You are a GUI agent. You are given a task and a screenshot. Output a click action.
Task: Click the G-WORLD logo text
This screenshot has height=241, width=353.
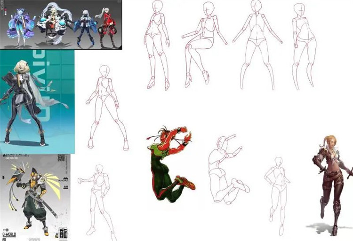pyautogui.click(x=9, y=235)
